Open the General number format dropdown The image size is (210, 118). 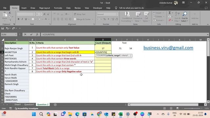[x=117, y=14]
